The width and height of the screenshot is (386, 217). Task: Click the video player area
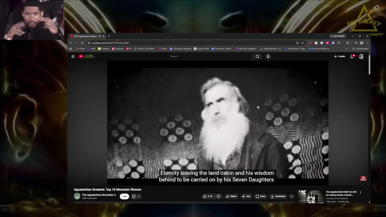tap(218, 123)
